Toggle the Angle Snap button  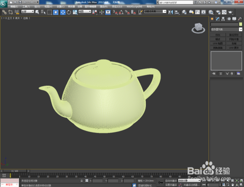pos(121,12)
